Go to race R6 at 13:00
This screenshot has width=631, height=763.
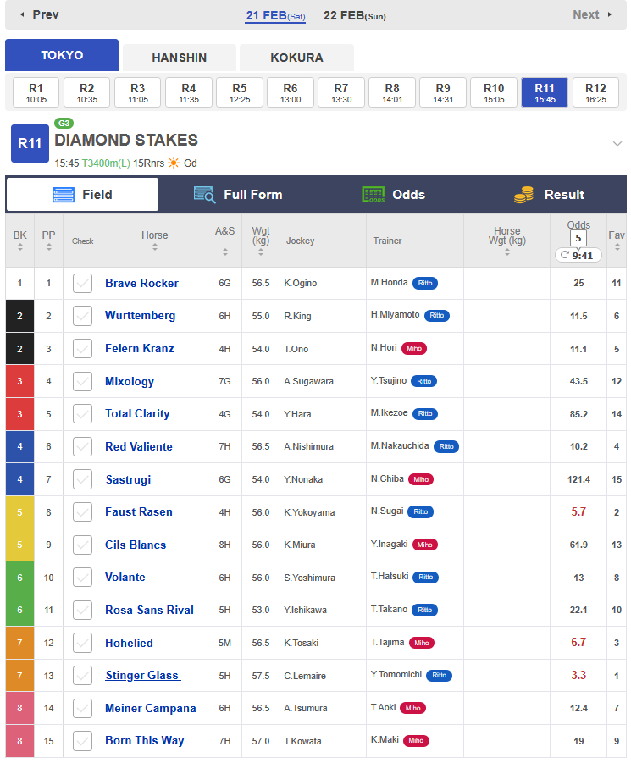click(291, 92)
